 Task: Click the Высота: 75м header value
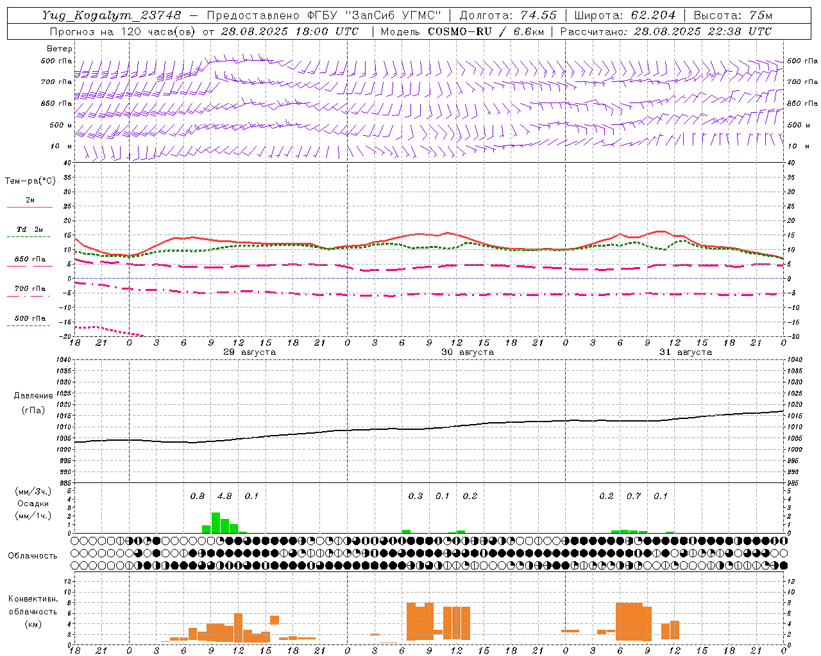click(732, 15)
